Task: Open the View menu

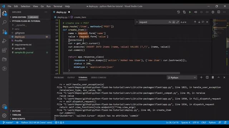Action: point(35,6)
